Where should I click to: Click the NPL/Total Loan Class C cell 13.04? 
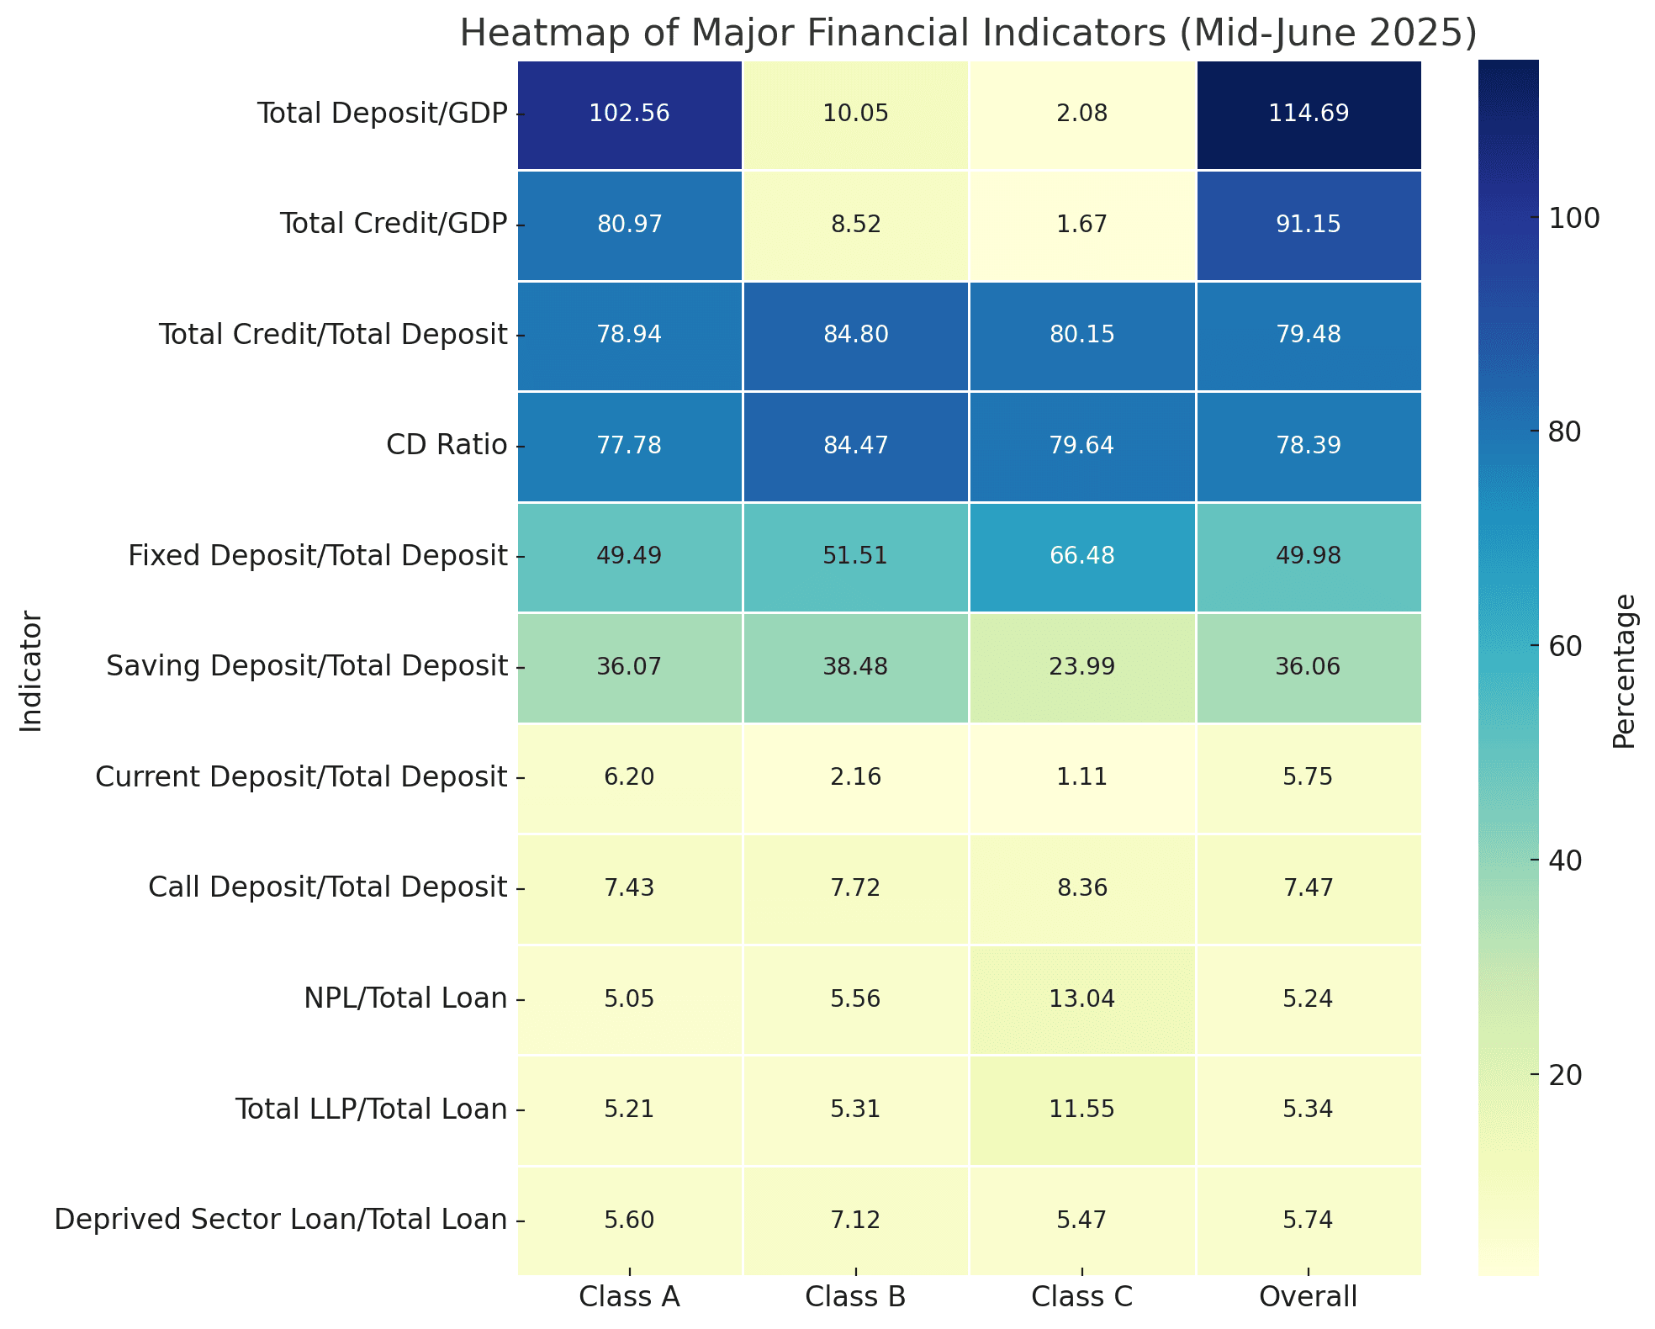pyautogui.click(x=1081, y=999)
